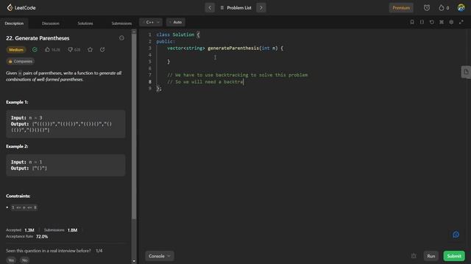Open the Companies tag

[x=20, y=62]
